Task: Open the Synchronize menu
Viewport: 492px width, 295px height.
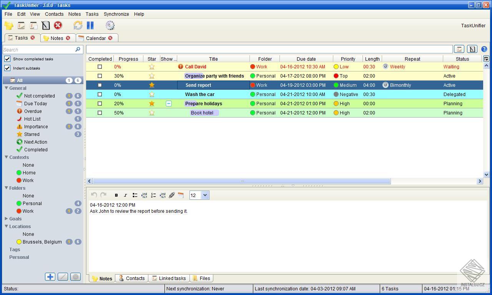Action: click(116, 14)
